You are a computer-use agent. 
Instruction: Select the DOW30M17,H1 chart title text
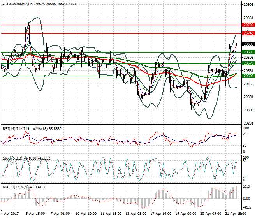coord(20,4)
